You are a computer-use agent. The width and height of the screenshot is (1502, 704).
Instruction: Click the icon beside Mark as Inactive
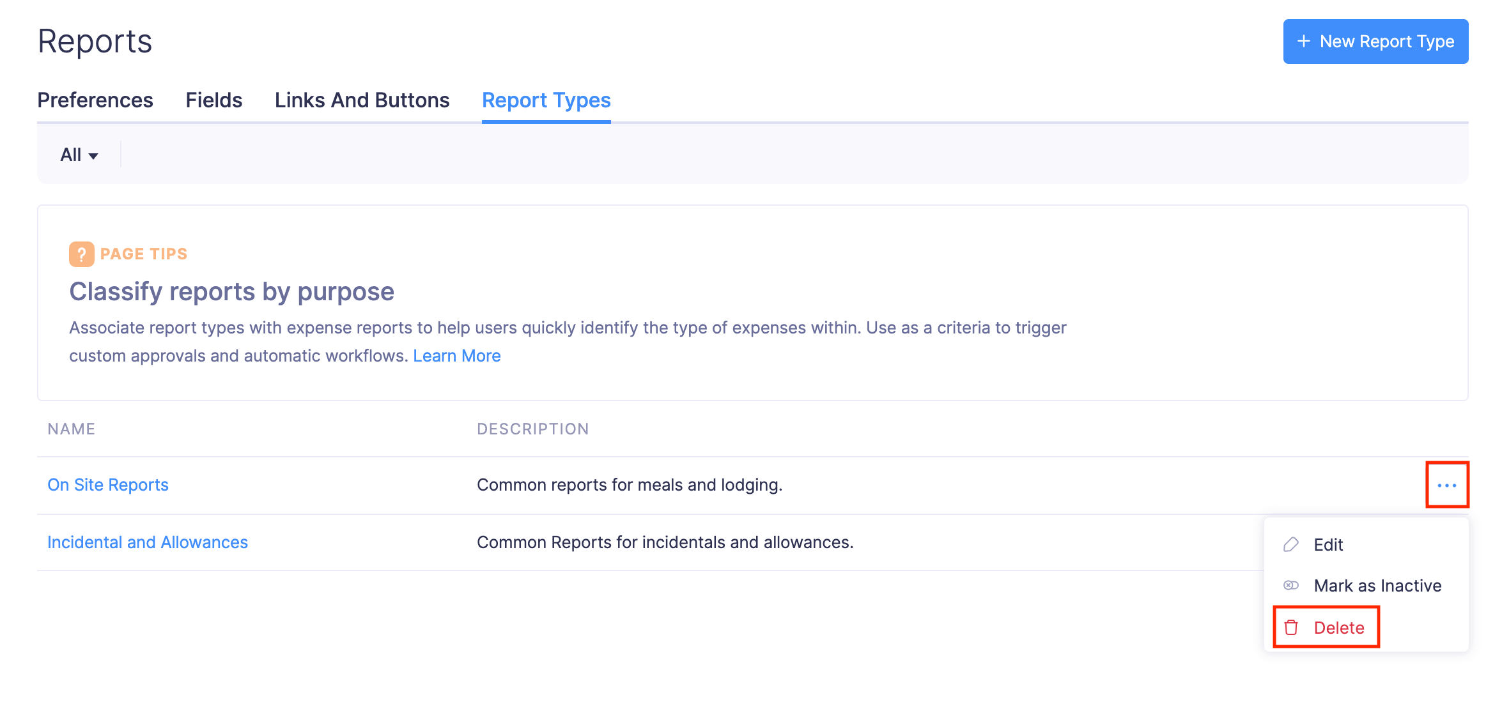point(1290,585)
